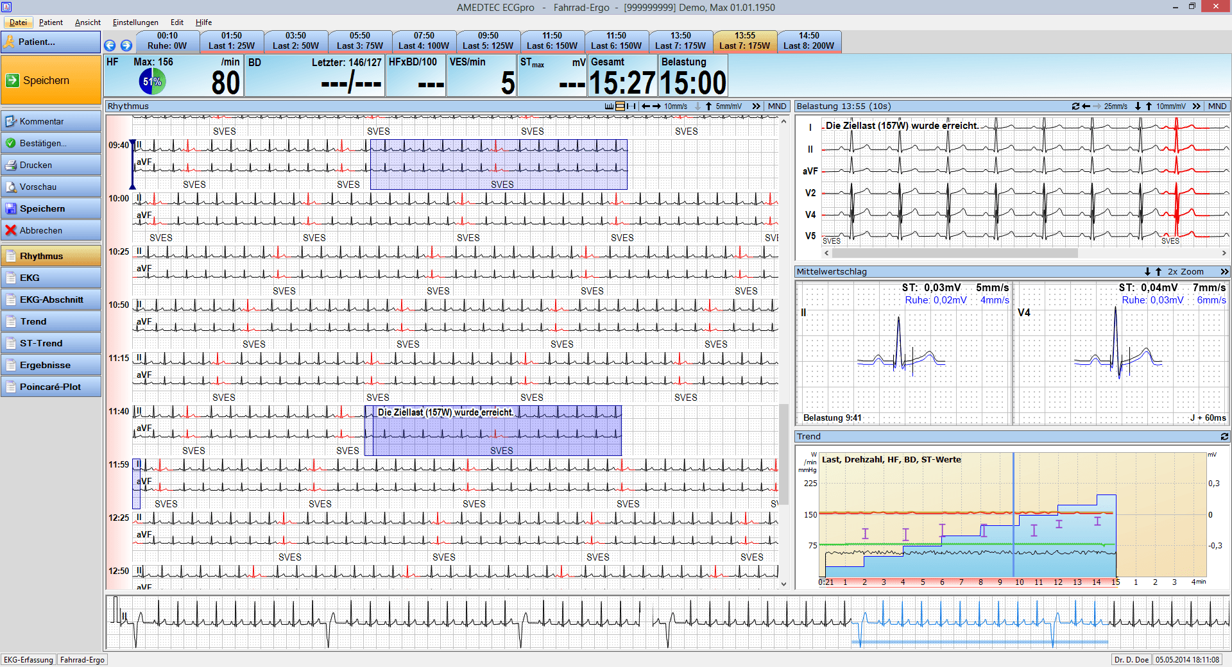Click the horizontal scrollbar under Belastung ECG
Screen dimensions: 1232x667
[1025, 253]
